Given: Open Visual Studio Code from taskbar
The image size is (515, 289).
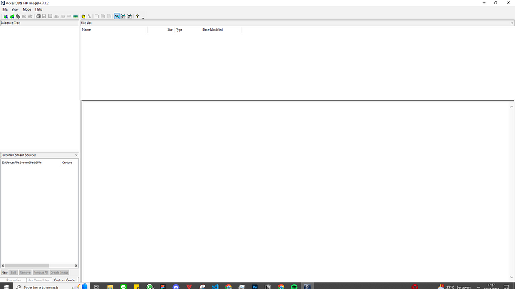Looking at the screenshot, I should tap(215, 287).
